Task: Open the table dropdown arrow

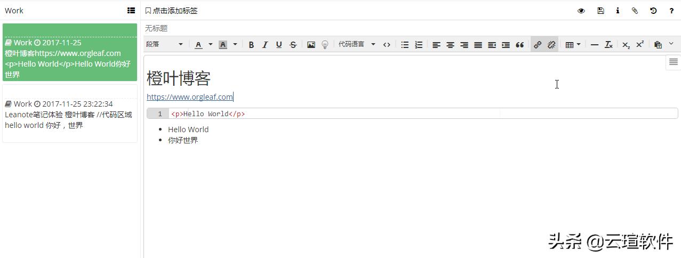Action: tap(579, 45)
